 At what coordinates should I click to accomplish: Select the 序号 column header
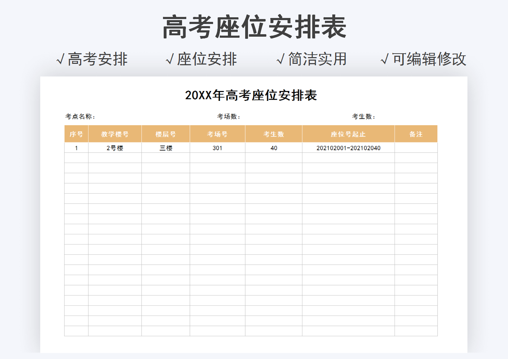click(x=76, y=134)
